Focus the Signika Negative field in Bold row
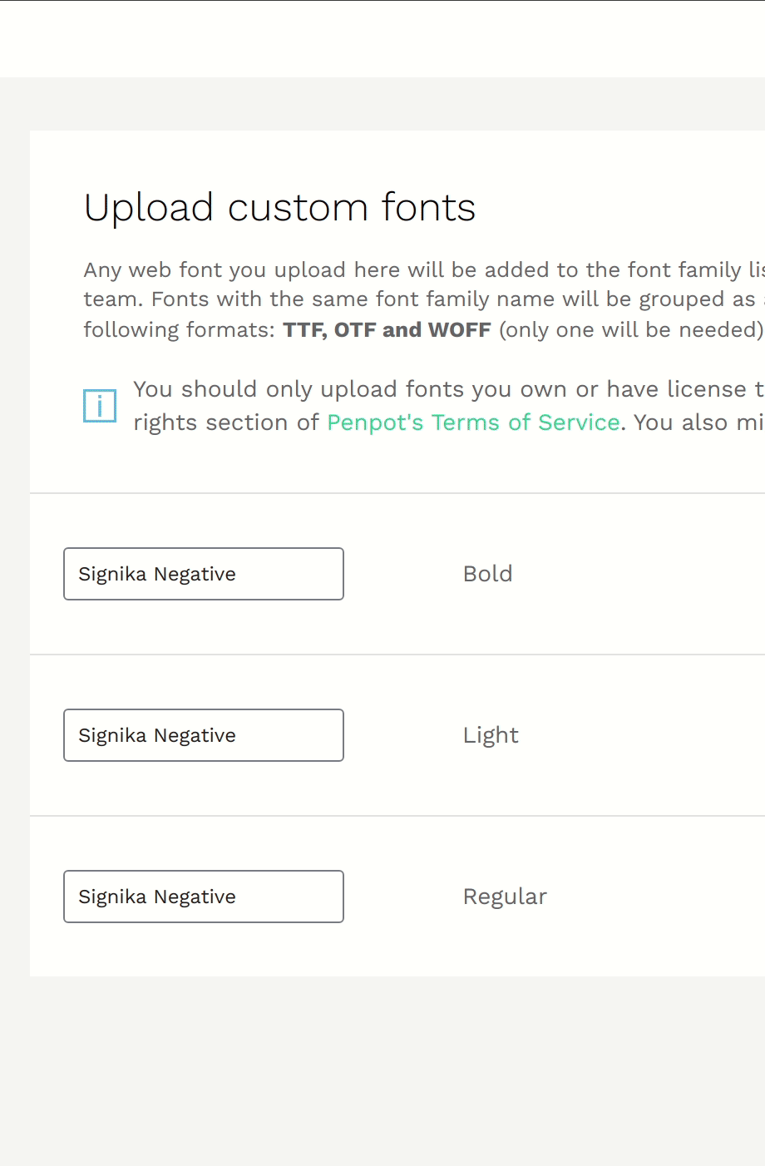The image size is (765, 1166). click(x=204, y=574)
